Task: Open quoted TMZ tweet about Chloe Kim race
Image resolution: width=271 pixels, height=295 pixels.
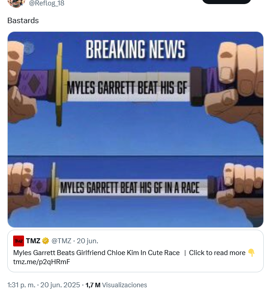Action: pos(135,251)
